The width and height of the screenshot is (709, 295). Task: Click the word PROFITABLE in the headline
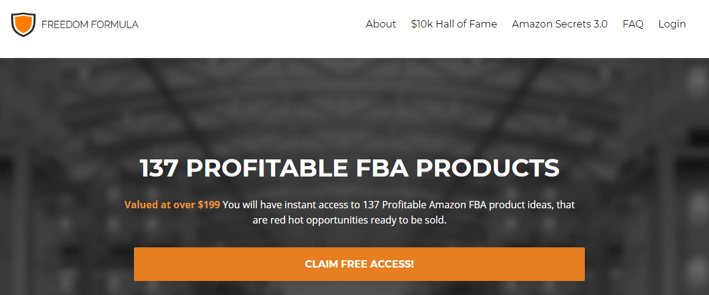point(267,168)
